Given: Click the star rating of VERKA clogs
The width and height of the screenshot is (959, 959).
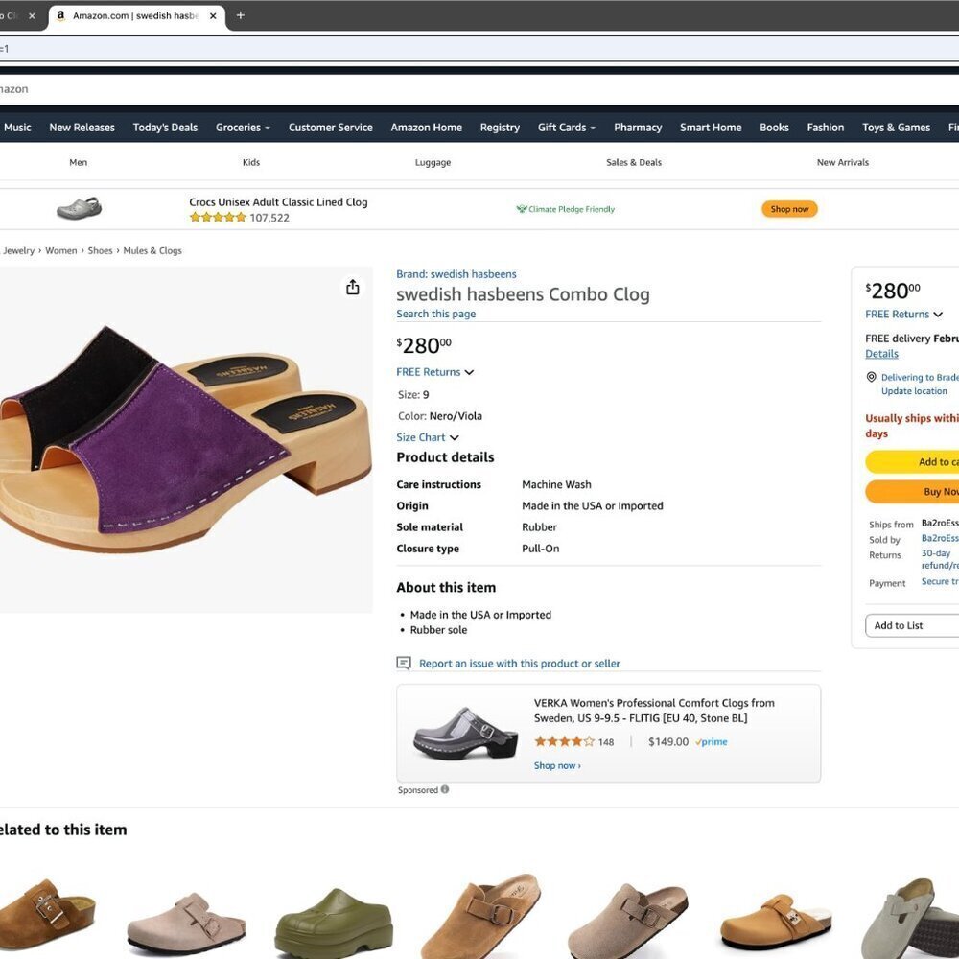Looking at the screenshot, I should coord(564,742).
